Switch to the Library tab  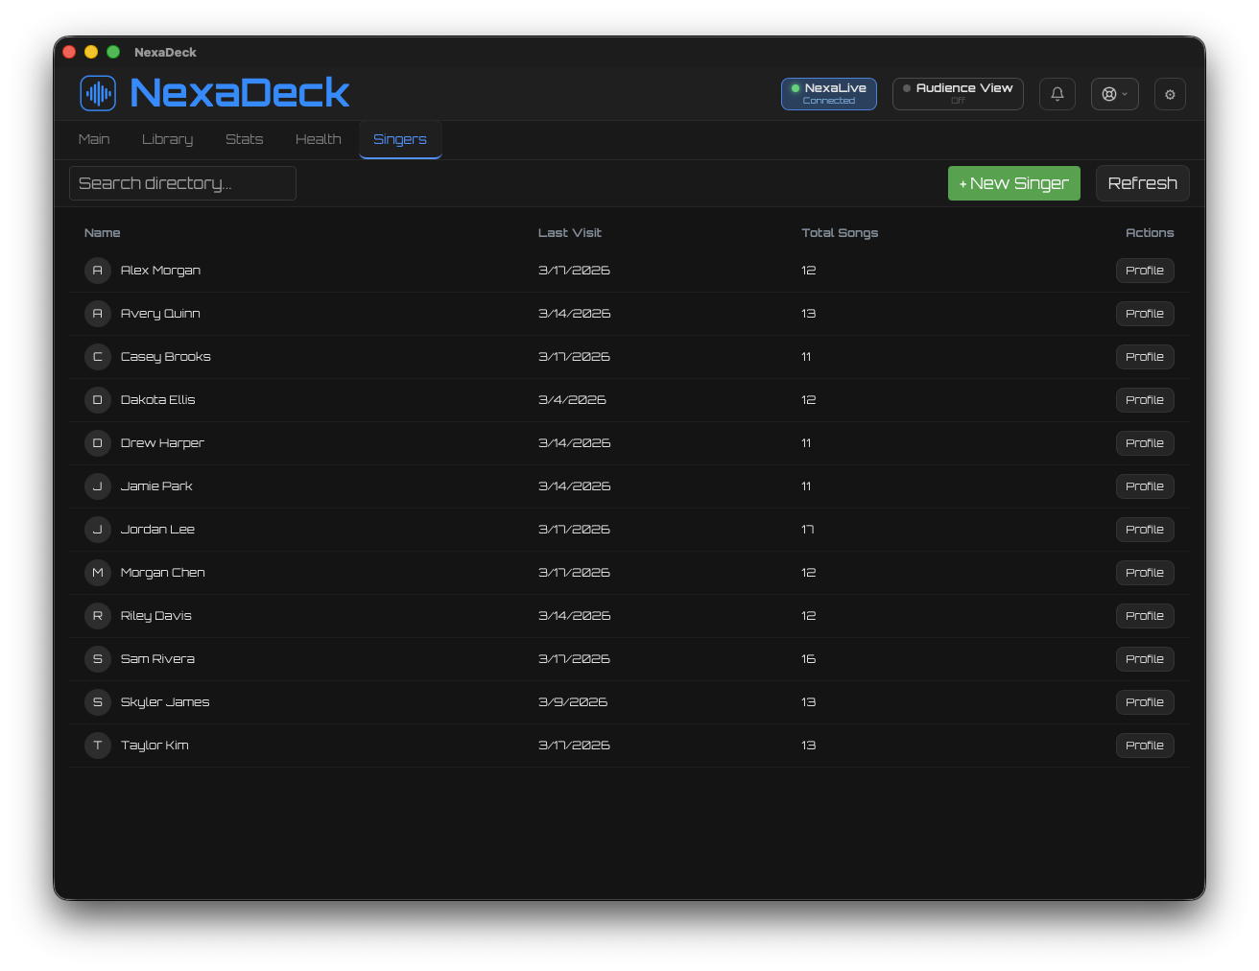[167, 139]
